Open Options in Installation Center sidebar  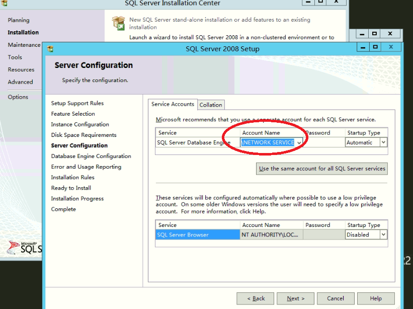(18, 97)
